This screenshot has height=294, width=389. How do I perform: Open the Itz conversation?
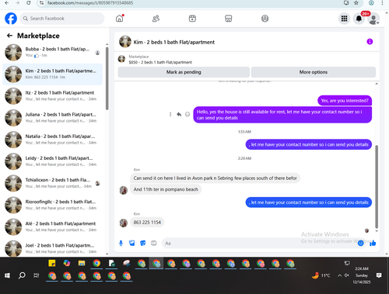(x=52, y=96)
